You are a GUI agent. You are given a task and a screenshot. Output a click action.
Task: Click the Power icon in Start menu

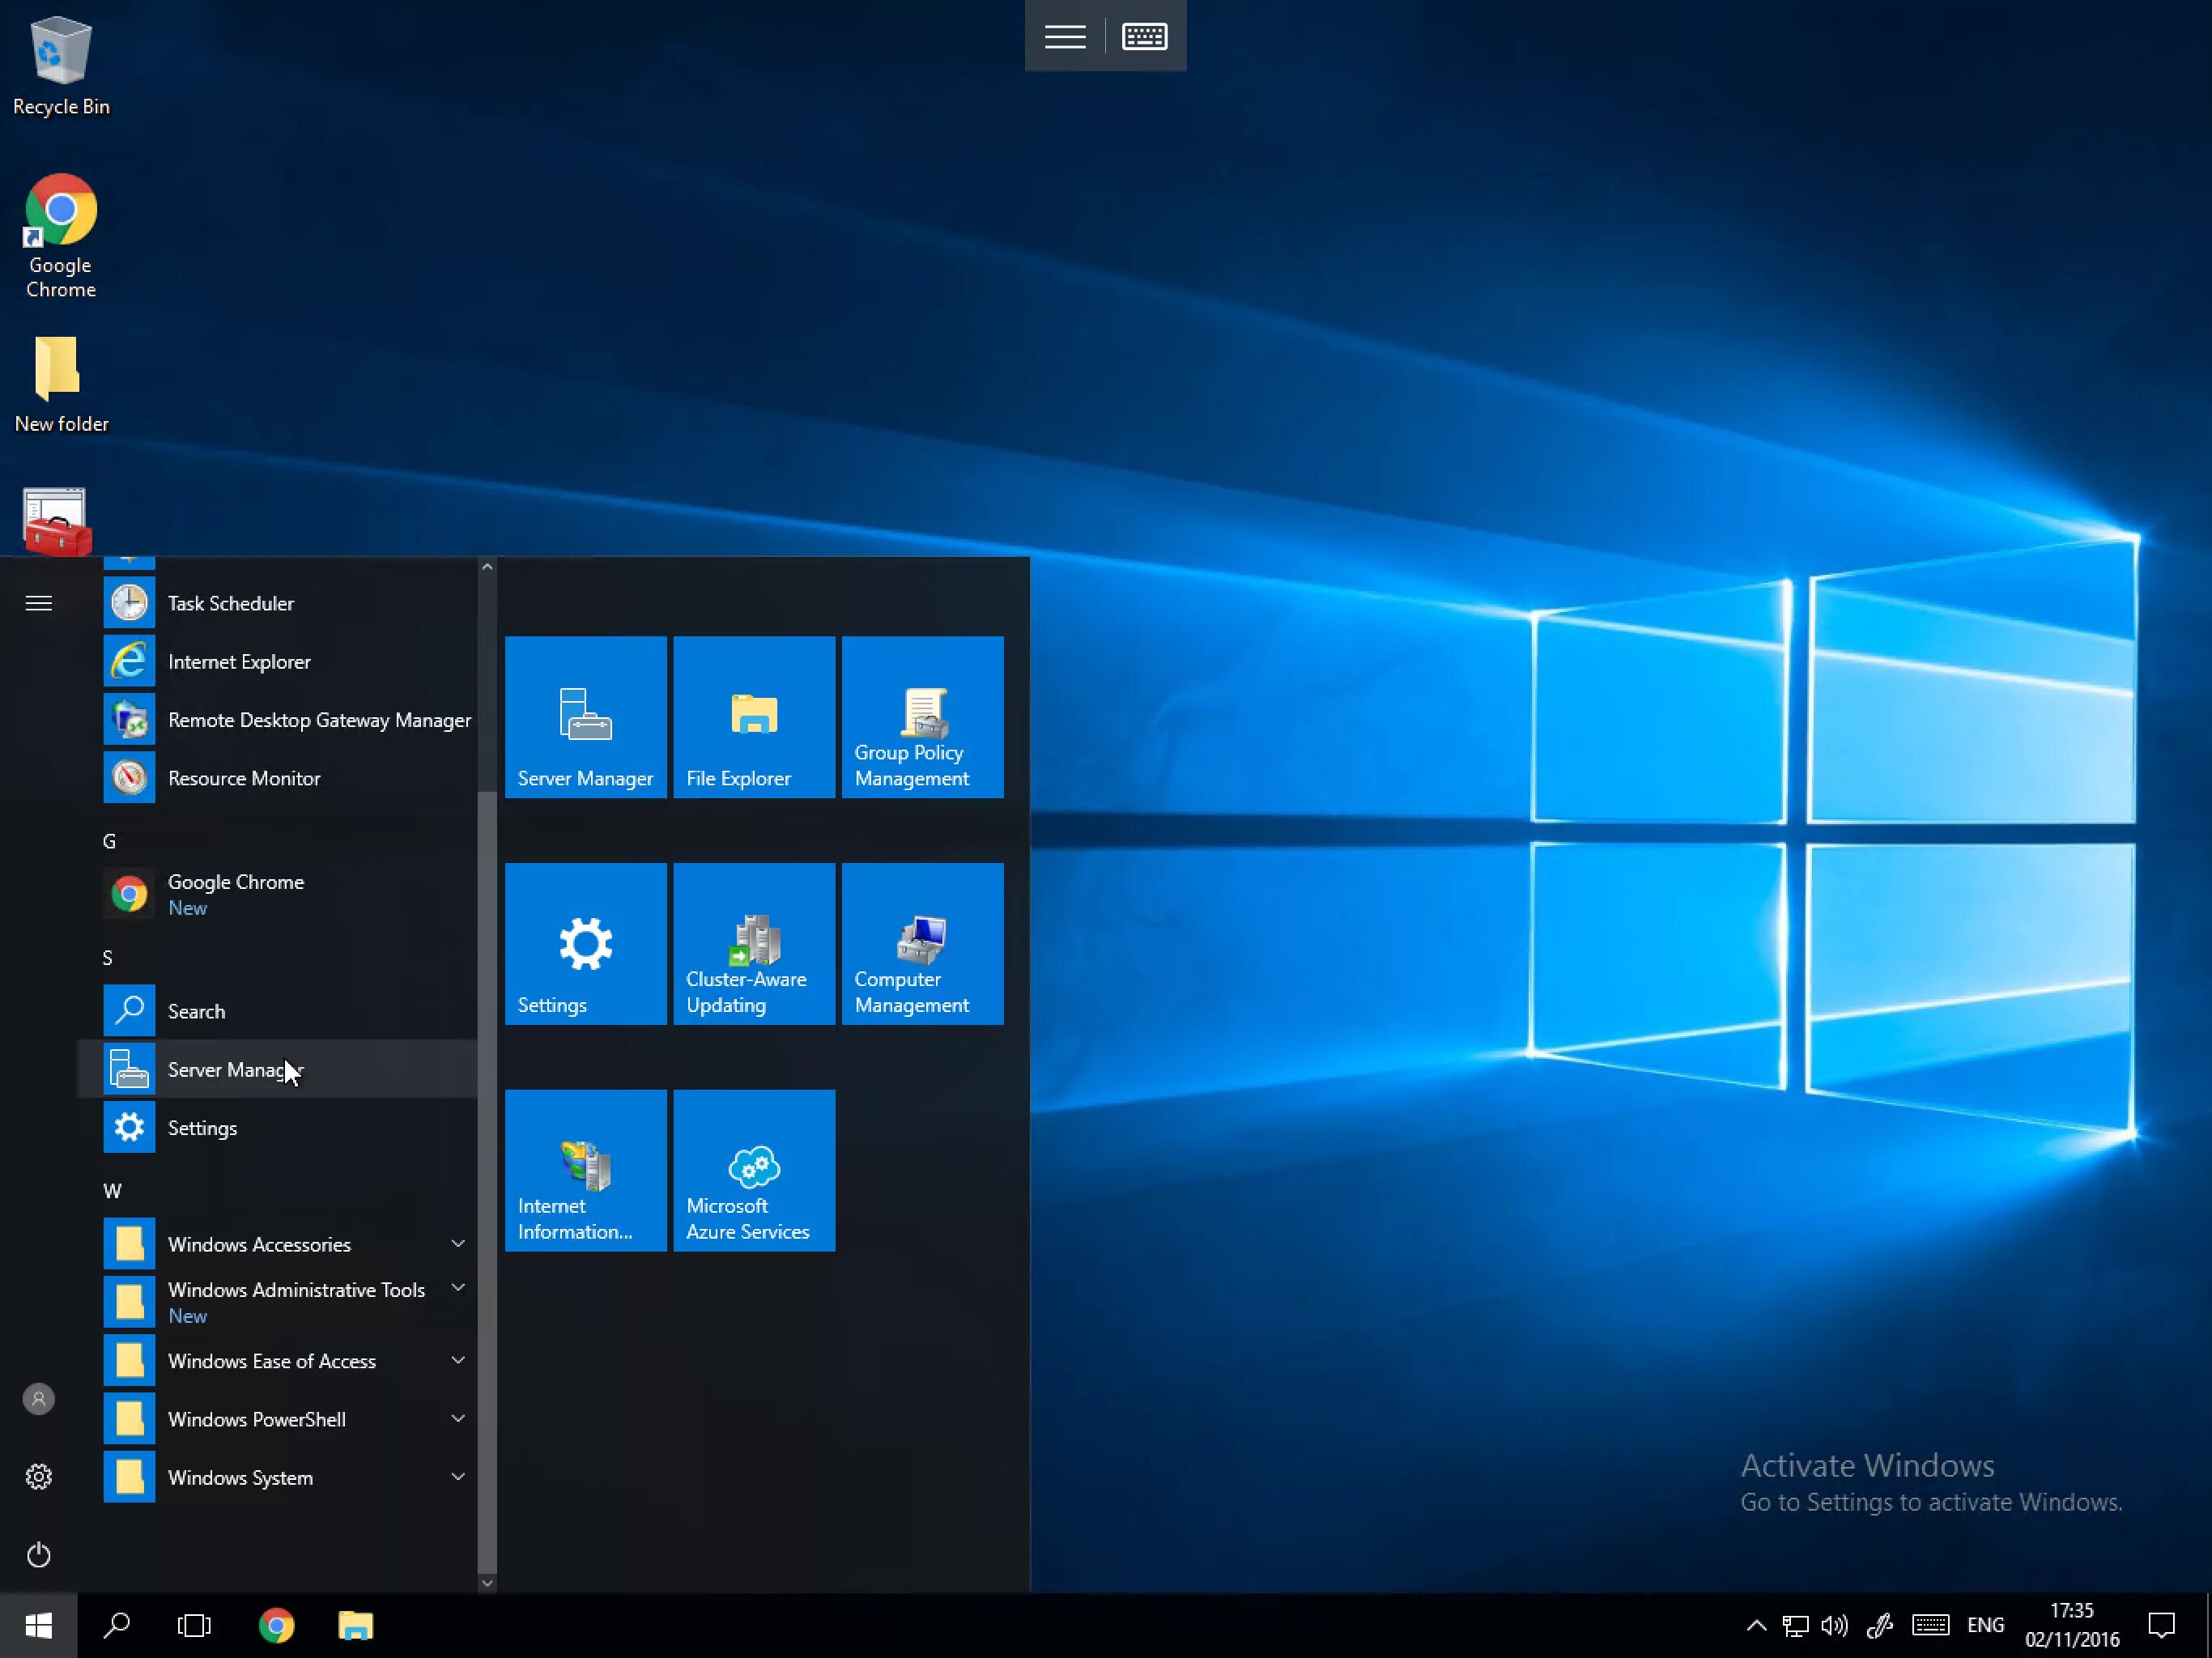click(39, 1554)
